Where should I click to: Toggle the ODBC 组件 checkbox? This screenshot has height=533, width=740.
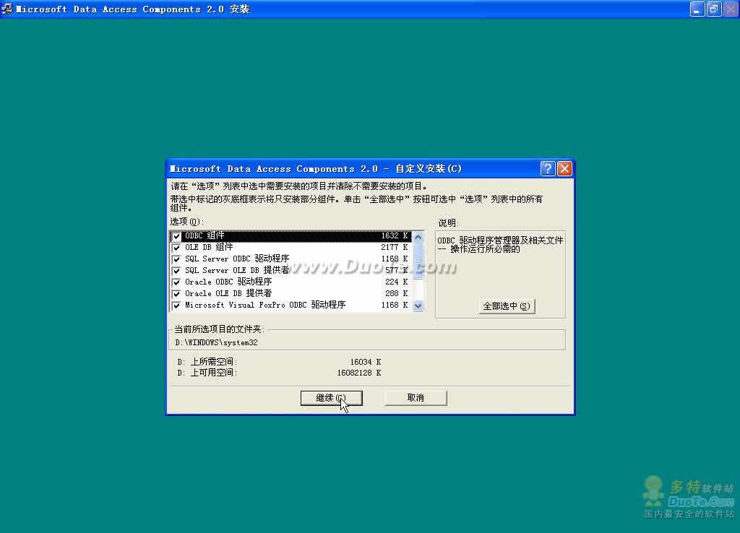[x=176, y=236]
